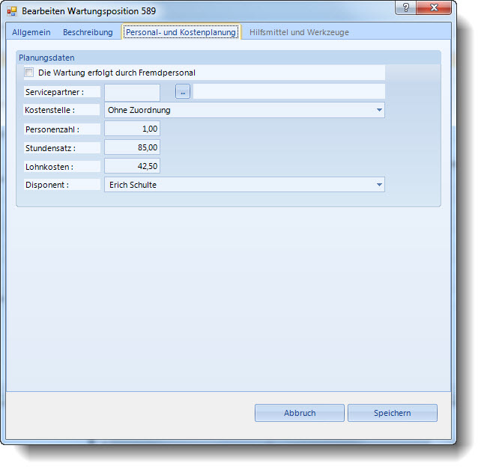Open help with the question mark button
This screenshot has width=487, height=475.
point(405,8)
